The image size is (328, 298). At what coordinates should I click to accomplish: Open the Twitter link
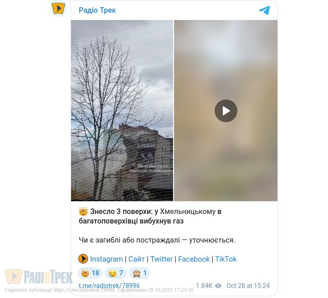coord(161,259)
